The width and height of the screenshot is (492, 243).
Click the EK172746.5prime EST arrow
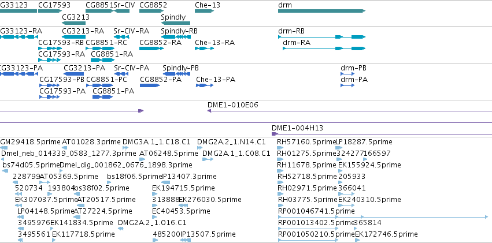[357, 240]
